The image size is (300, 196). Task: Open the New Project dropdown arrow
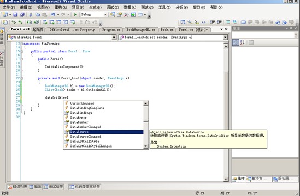coord(10,15)
